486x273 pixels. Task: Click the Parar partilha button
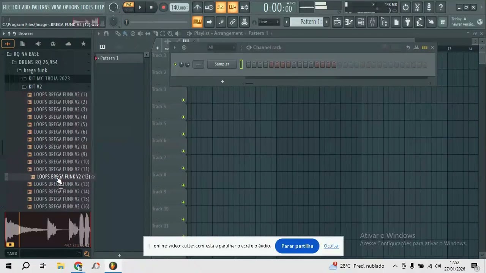point(297,246)
